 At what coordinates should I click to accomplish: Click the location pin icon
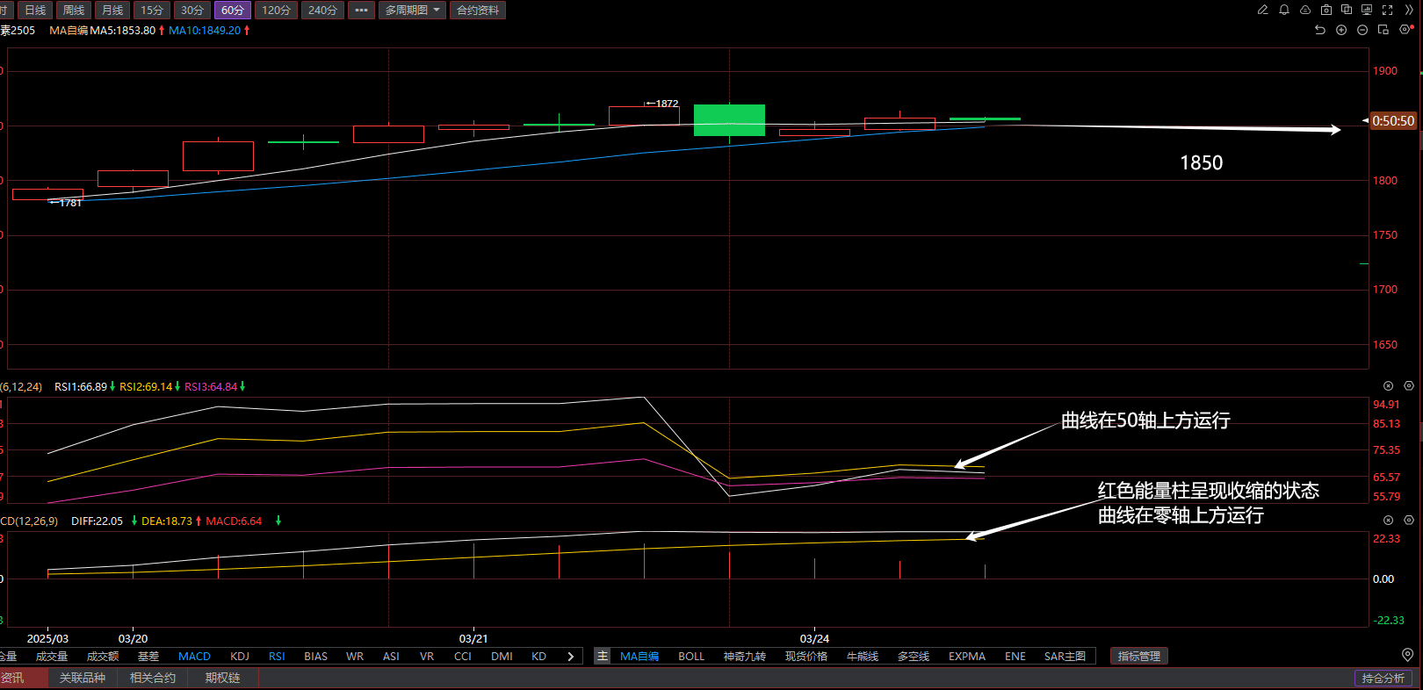pos(1407,655)
